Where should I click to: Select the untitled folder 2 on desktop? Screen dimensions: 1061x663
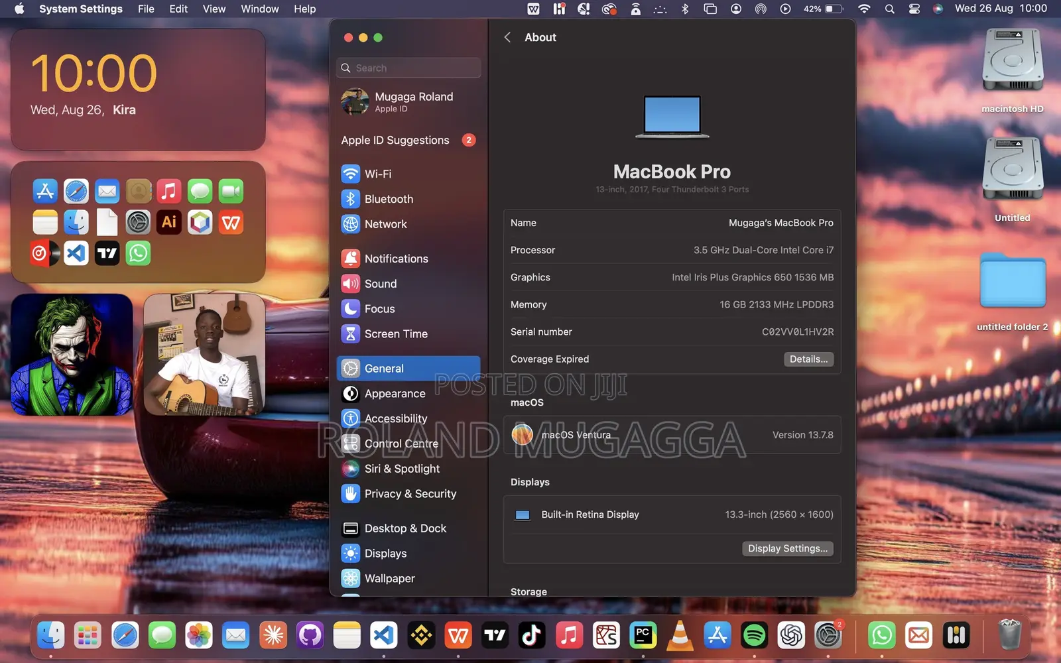click(1013, 292)
